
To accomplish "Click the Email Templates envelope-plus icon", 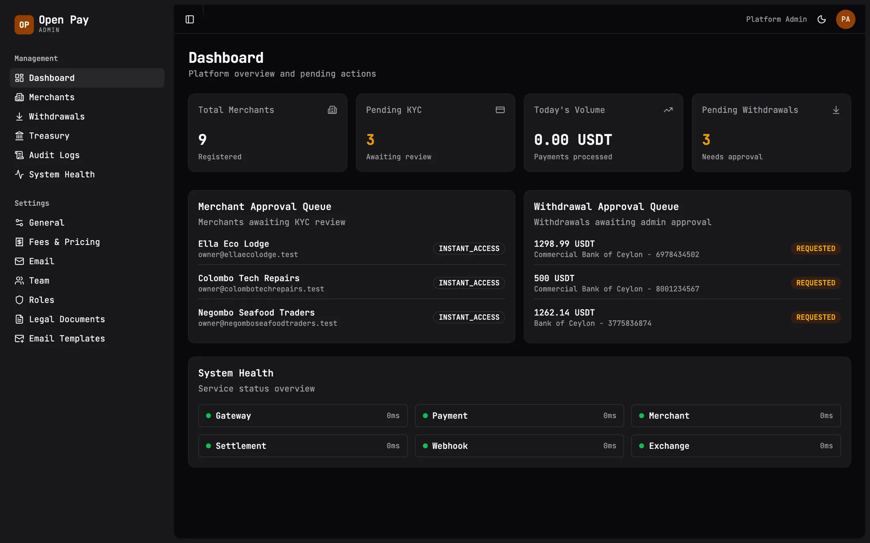I will tap(19, 338).
